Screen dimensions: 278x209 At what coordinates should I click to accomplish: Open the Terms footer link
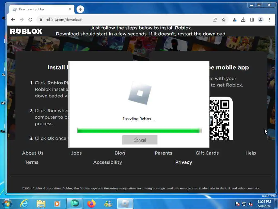31,162
